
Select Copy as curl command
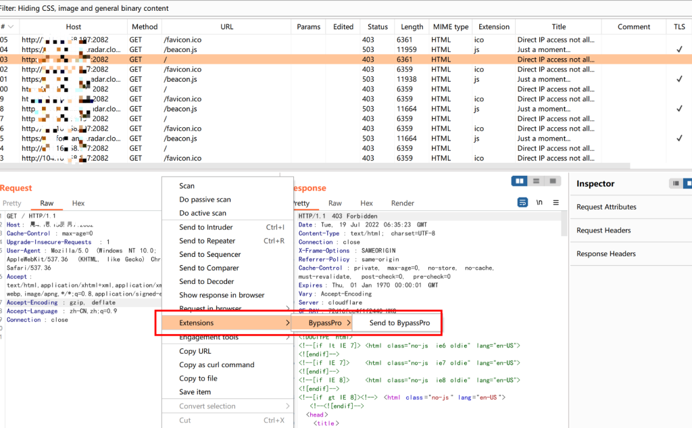click(216, 365)
